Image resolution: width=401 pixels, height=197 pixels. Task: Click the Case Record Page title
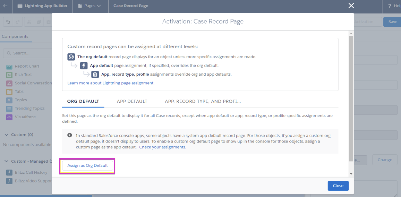click(x=131, y=6)
